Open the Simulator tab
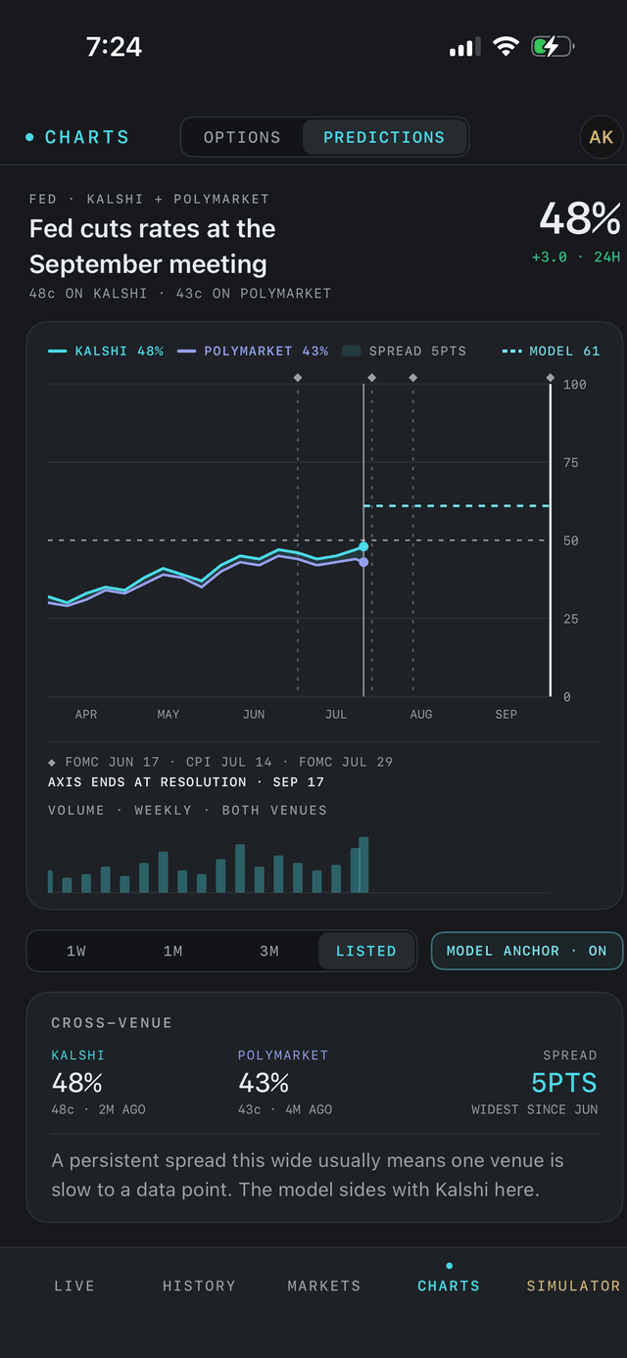627x1358 pixels. (573, 1286)
